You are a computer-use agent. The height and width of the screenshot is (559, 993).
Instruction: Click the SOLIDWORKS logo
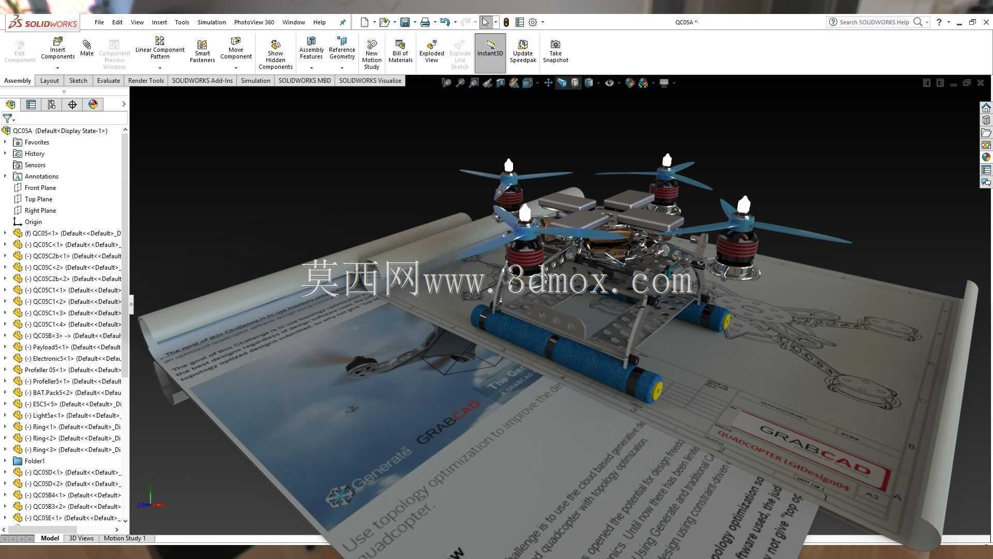click(x=42, y=23)
